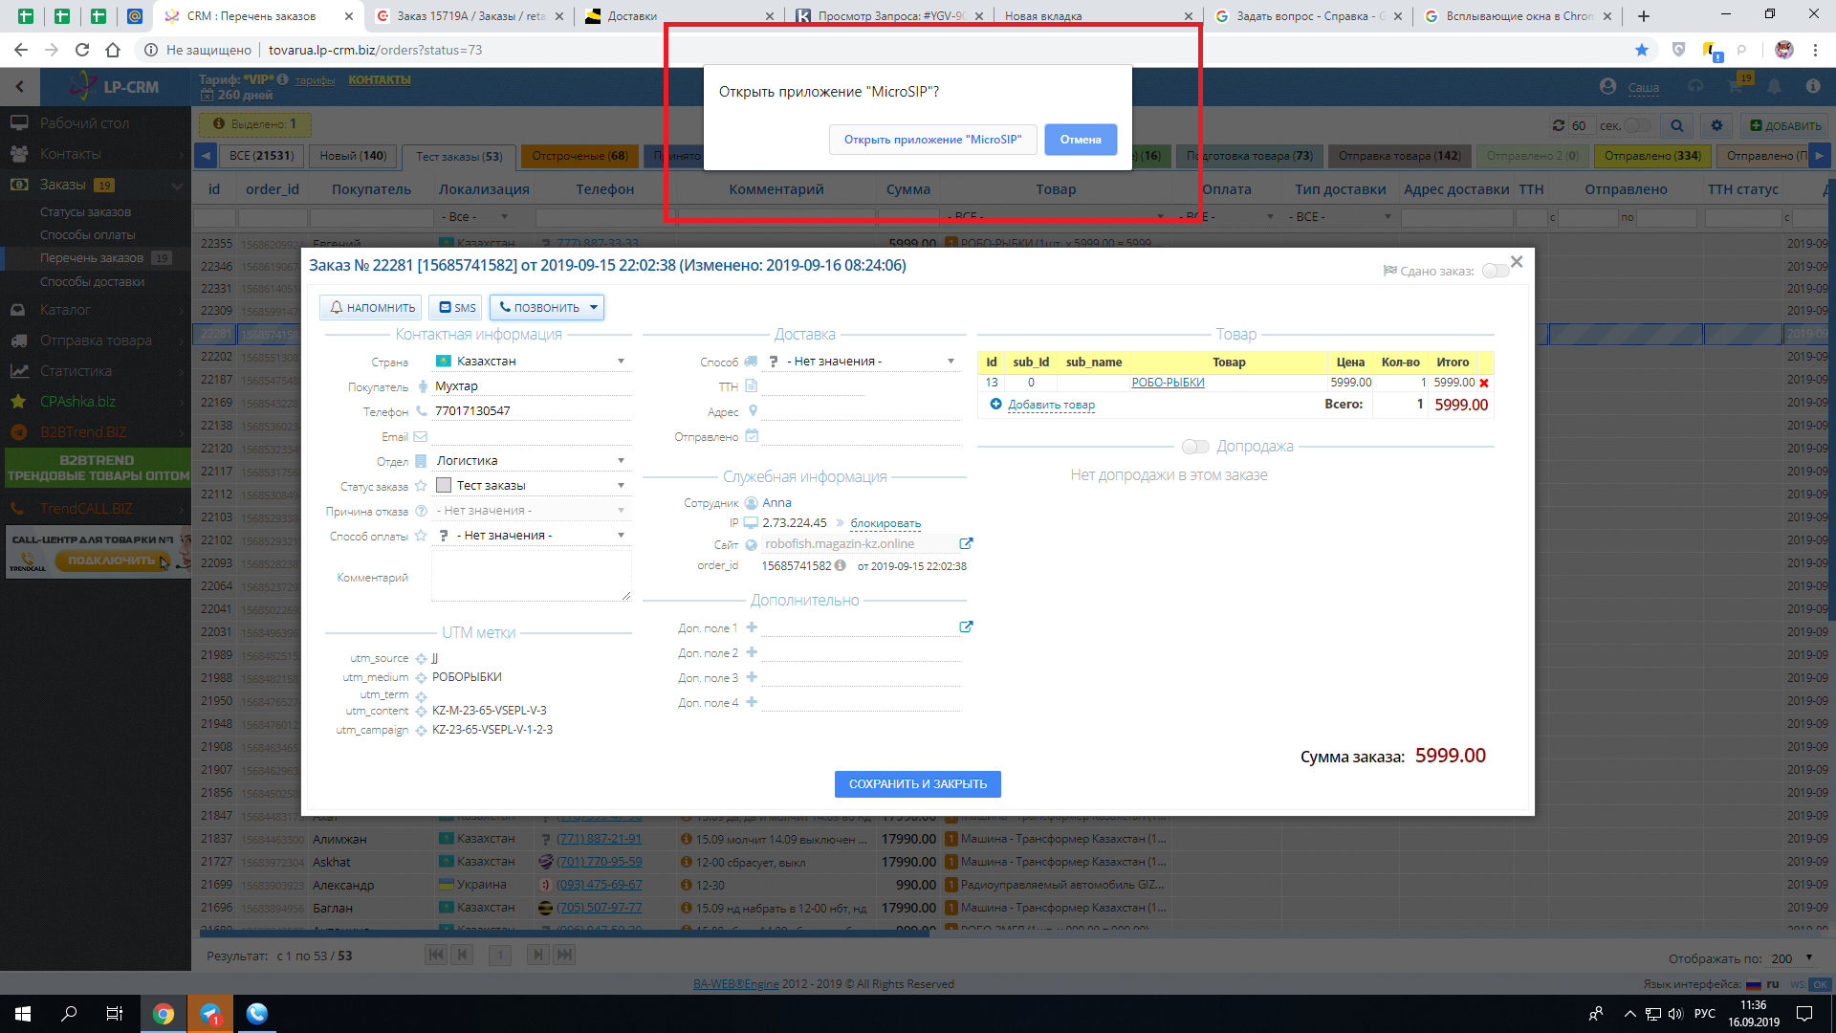Open the Статус заказа dropdown showing Тест заказы
Screen dimensions: 1836x1033
[533, 486]
